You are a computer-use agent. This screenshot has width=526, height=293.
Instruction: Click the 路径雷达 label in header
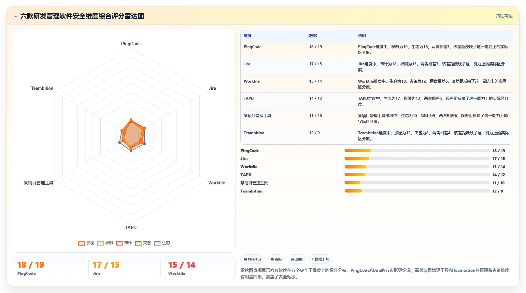(504, 16)
